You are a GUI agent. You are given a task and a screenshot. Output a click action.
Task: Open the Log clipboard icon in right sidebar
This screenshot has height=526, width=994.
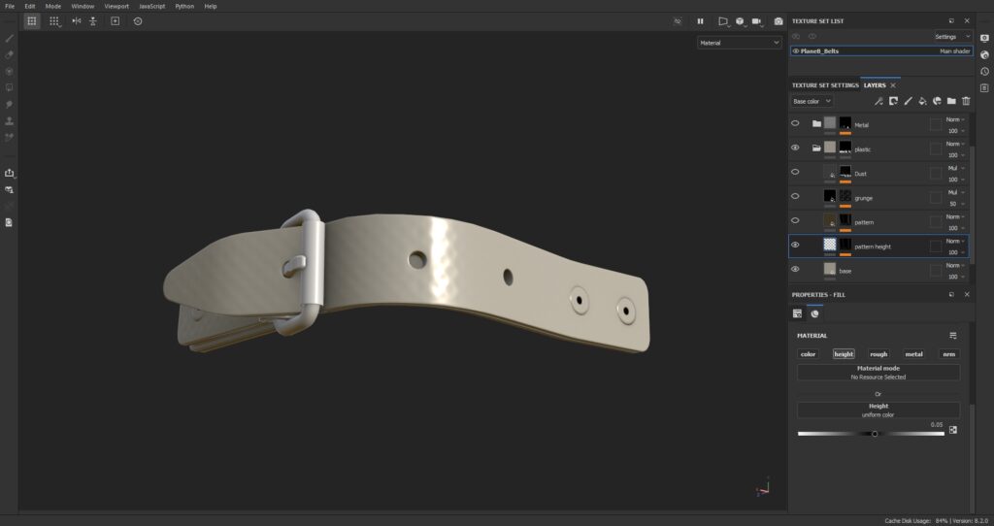[984, 87]
